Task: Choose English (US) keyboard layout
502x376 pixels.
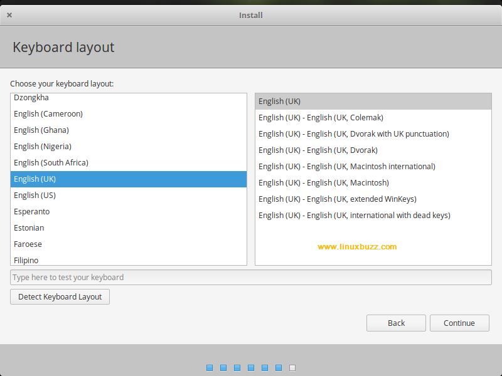Action: point(129,196)
